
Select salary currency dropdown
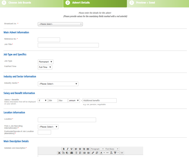(43, 100)
